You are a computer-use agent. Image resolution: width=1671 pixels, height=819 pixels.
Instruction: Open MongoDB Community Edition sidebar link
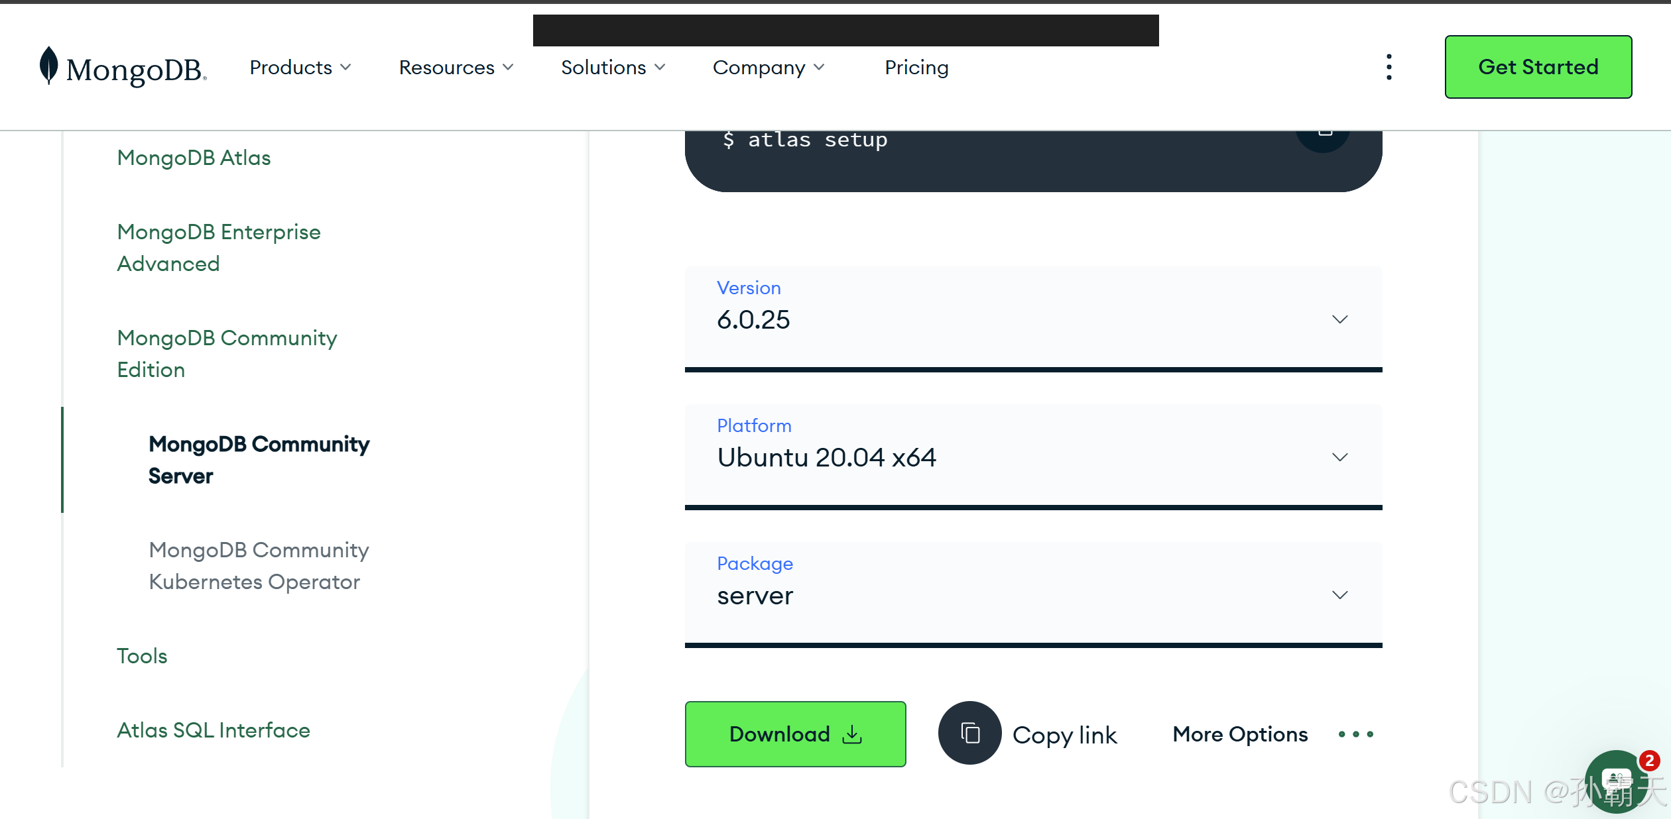click(227, 354)
